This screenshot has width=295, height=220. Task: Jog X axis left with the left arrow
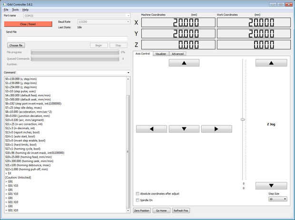151,129
